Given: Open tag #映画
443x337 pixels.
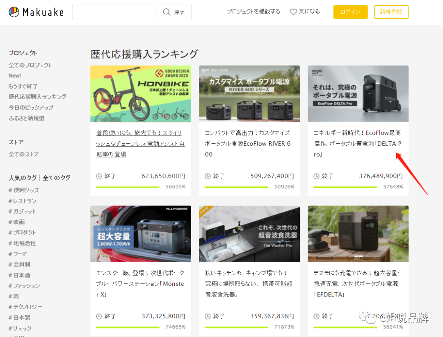Looking at the screenshot, I should pyautogui.click(x=17, y=222).
